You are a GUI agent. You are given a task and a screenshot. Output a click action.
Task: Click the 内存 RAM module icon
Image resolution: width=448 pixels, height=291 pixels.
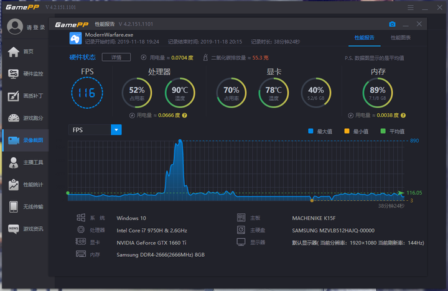click(81, 254)
